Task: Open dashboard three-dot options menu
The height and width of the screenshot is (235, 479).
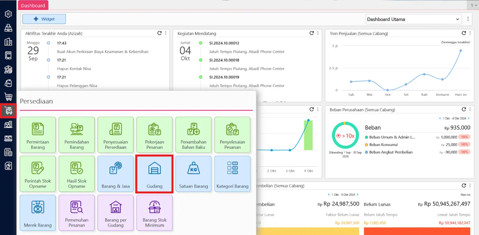Action: (x=468, y=19)
